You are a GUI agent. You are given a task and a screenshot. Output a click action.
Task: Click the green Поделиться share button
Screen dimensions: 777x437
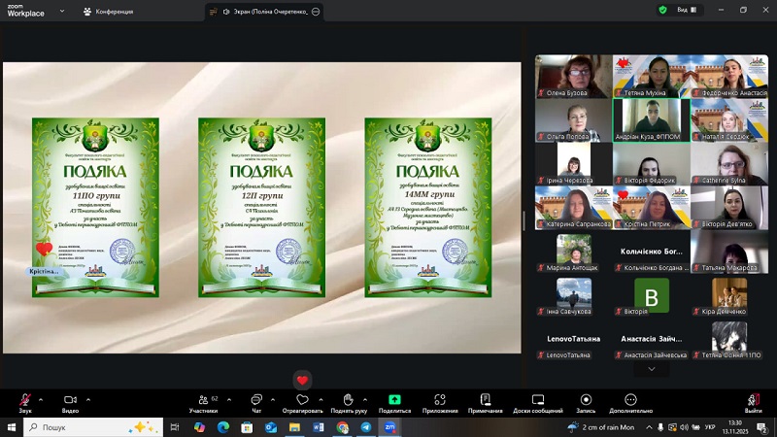click(x=394, y=400)
